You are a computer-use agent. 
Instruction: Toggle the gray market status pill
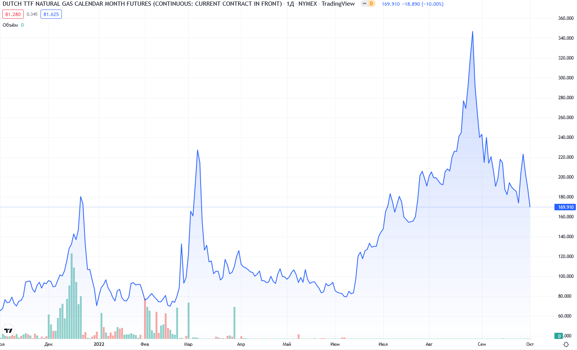tap(364, 4)
